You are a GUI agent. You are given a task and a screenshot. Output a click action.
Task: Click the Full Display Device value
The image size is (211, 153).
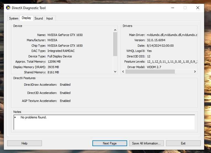coord(60,56)
